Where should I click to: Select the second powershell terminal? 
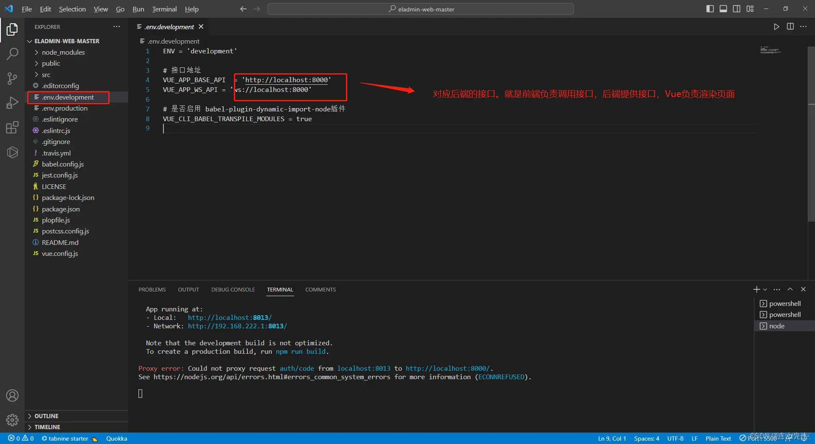784,314
